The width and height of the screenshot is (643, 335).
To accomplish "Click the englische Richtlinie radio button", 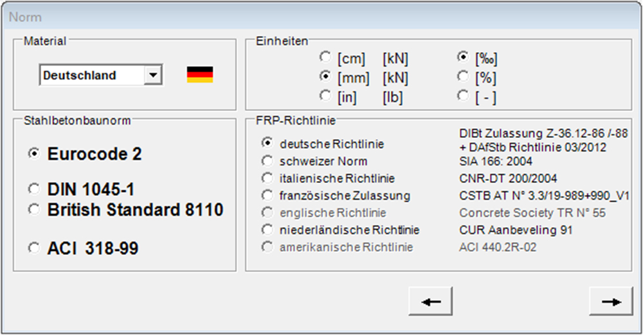I will click(x=267, y=212).
